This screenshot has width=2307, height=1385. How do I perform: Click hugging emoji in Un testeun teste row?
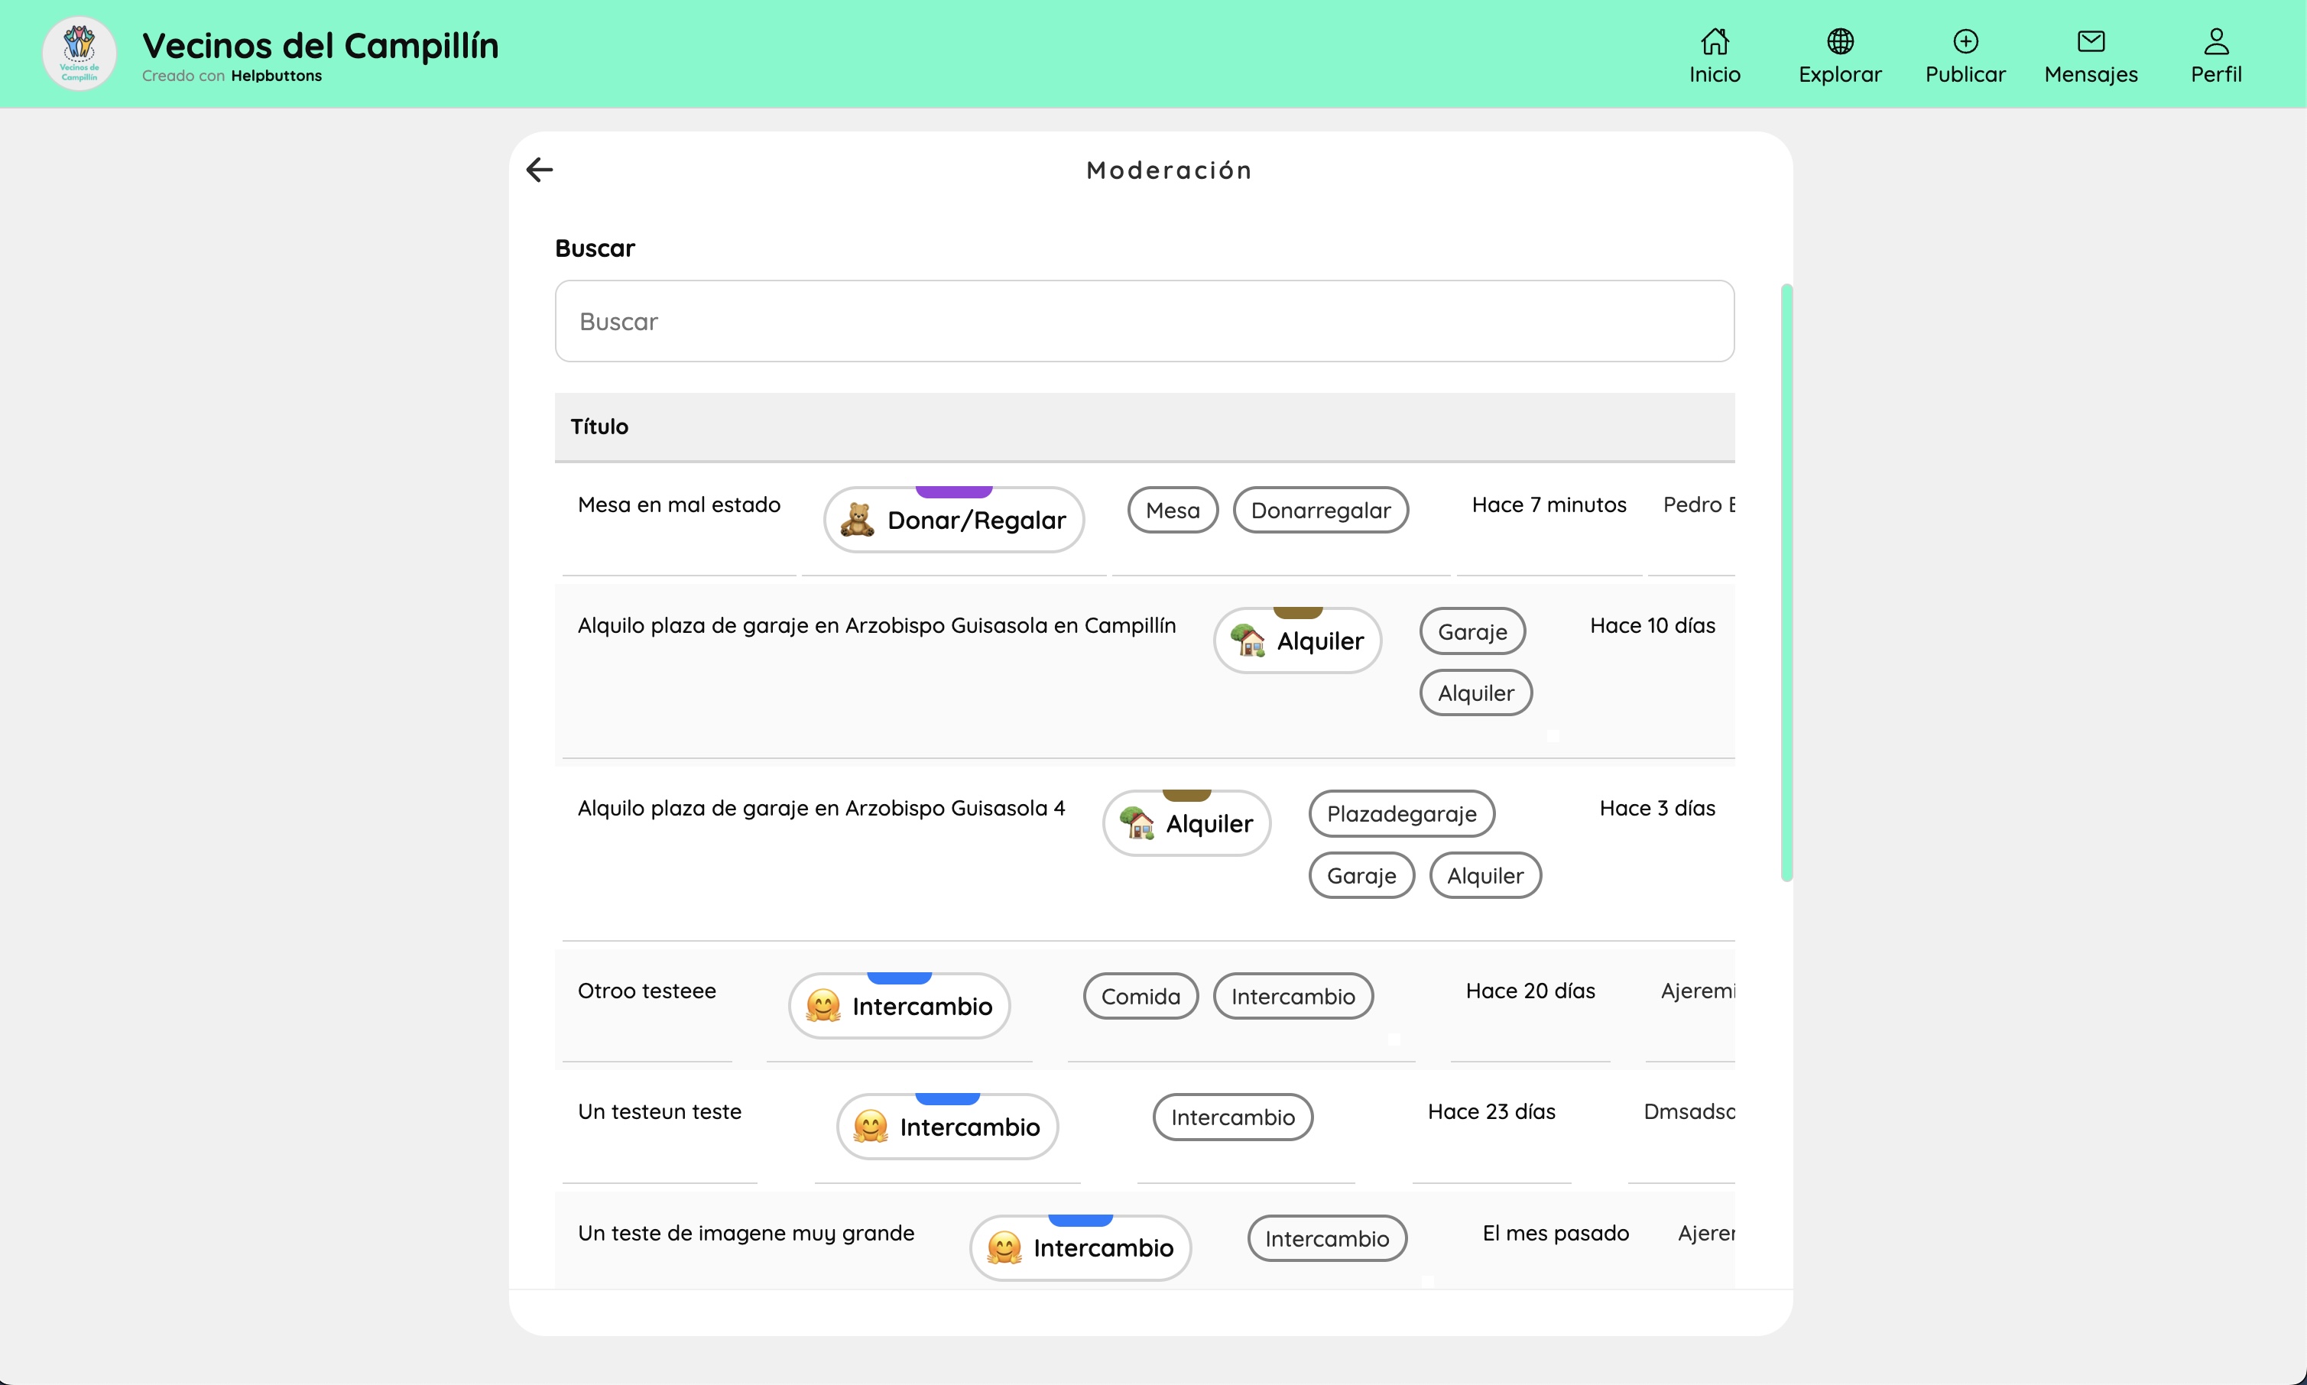871,1127
